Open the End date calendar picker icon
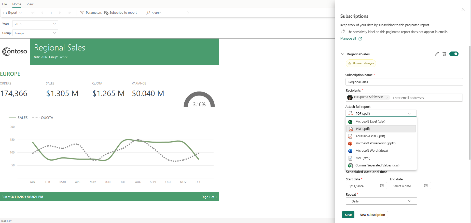Screen dimensions: 471x223 tap(426, 186)
